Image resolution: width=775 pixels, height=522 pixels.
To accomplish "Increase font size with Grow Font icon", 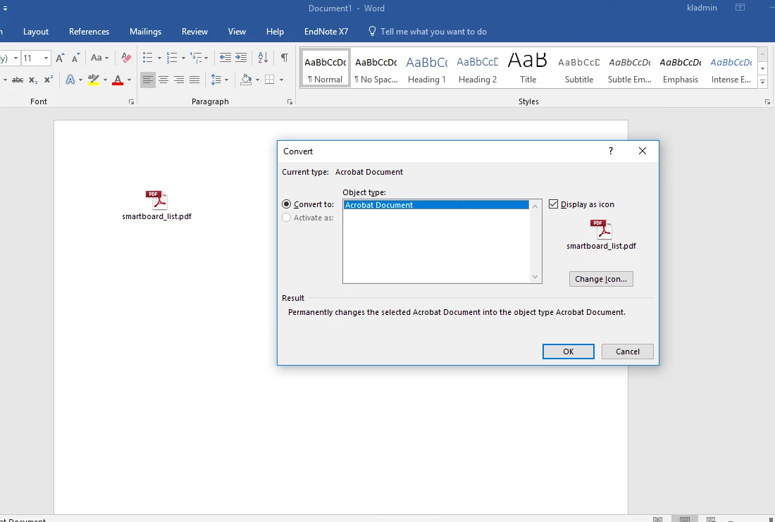I will point(60,58).
